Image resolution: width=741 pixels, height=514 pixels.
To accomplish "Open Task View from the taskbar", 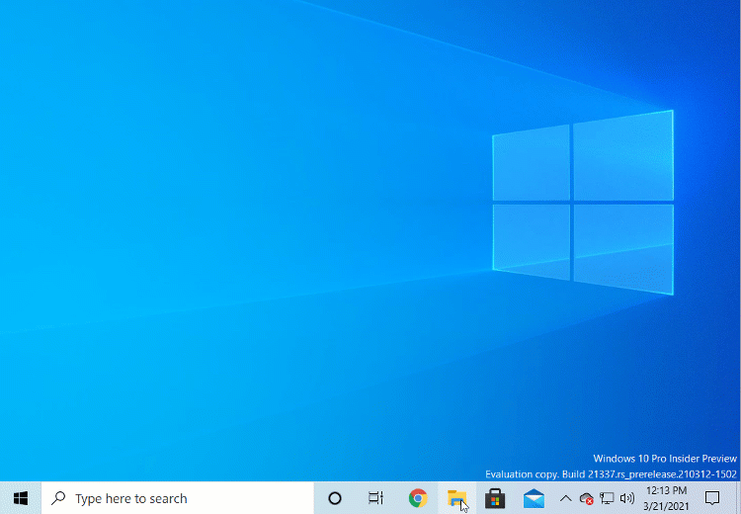I will pyautogui.click(x=376, y=498).
